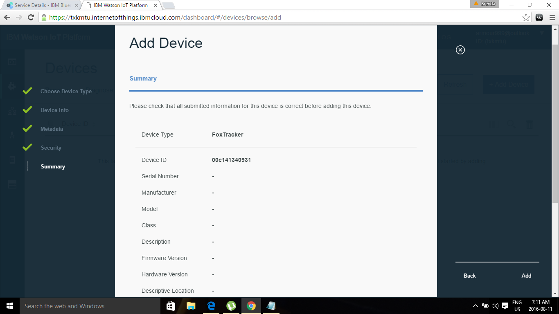The width and height of the screenshot is (559, 314).
Task: Click the Manufacturer label
Action: [x=159, y=193]
